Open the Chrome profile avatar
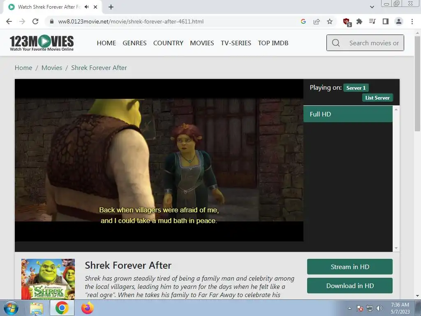Viewport: 421px width, 316px height. 399,21
